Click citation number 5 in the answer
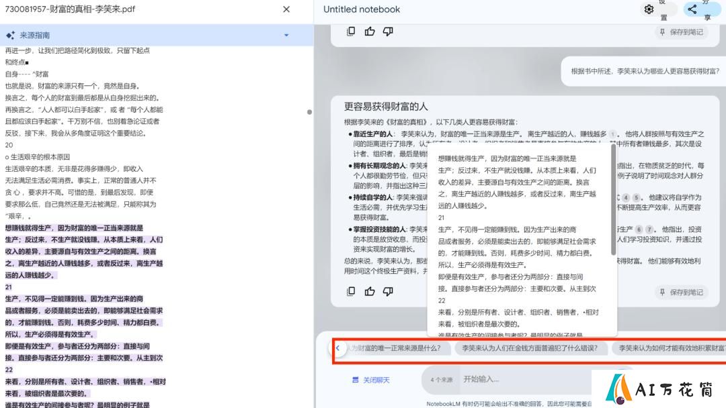Viewport: 726px width, 408px height. point(636,197)
